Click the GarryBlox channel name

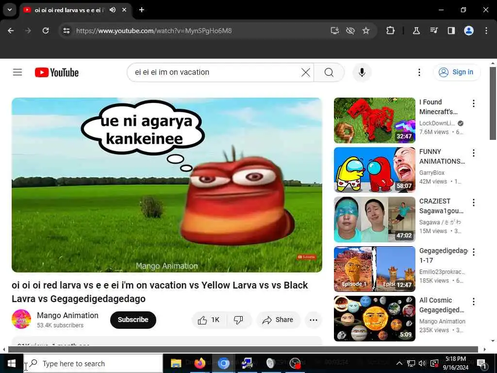431,173
